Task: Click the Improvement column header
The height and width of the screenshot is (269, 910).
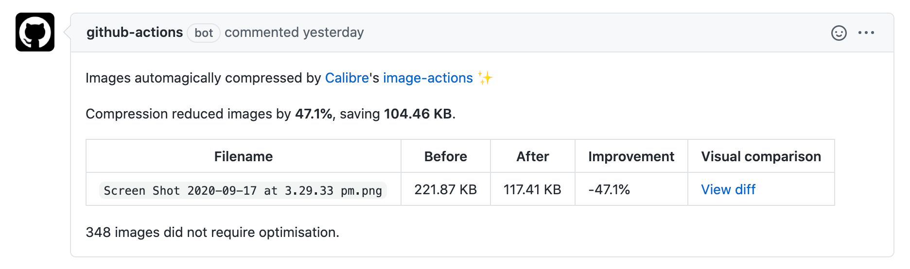Action: [x=631, y=156]
